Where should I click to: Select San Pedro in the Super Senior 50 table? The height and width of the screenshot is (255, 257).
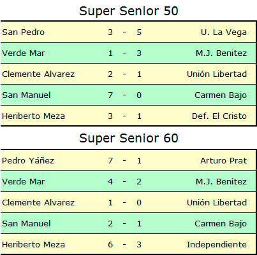click(24, 32)
